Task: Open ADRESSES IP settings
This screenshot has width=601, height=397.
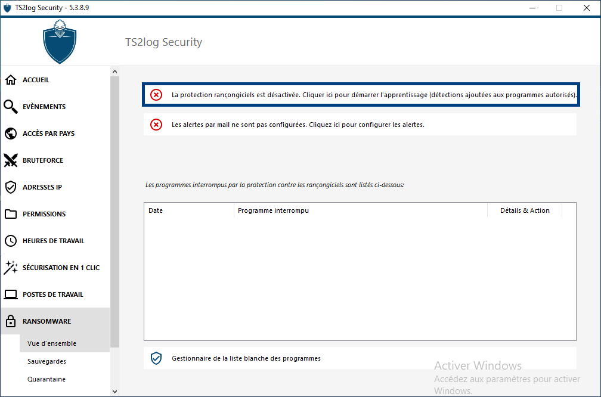Action: [55, 187]
